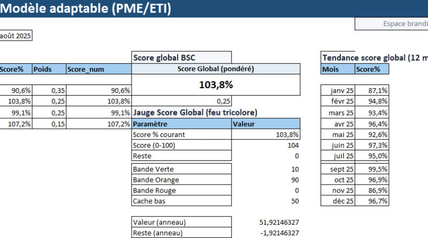This screenshot has width=428, height=238.
Task: Select the 'nov 25' month cell
Action: [x=338, y=190]
